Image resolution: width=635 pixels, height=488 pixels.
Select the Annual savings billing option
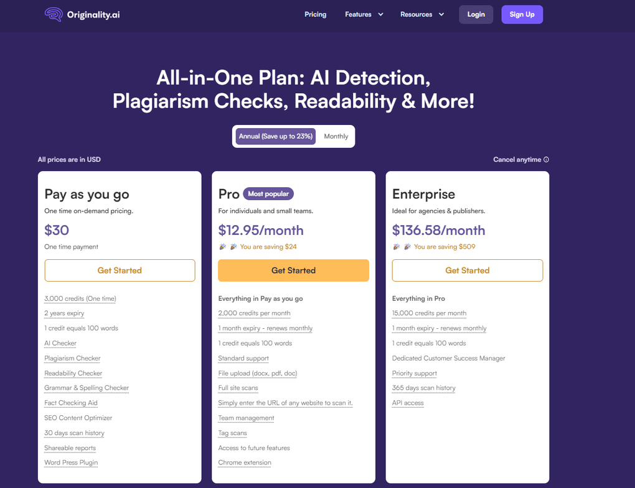pos(275,136)
